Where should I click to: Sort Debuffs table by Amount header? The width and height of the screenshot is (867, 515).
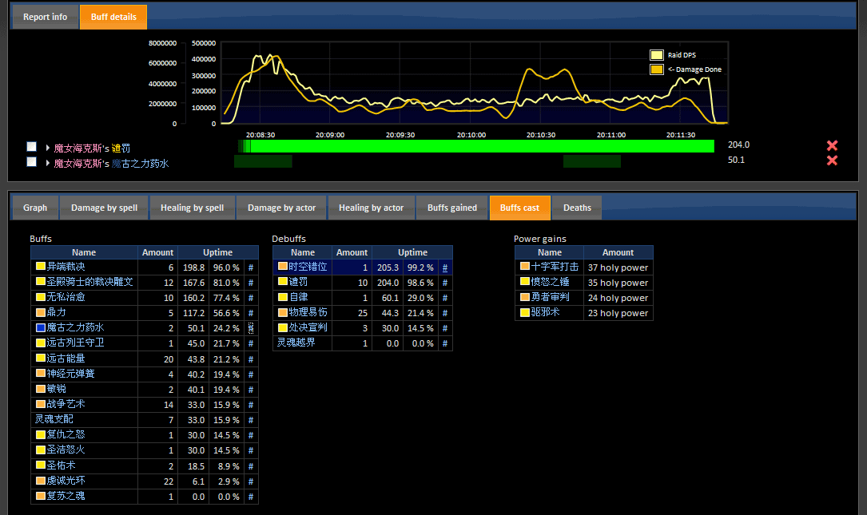[x=352, y=252]
